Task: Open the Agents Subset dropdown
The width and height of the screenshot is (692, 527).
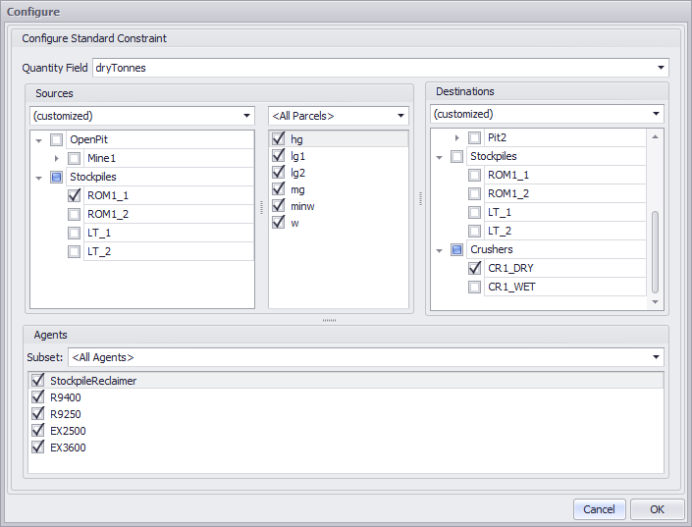Action: click(x=655, y=357)
